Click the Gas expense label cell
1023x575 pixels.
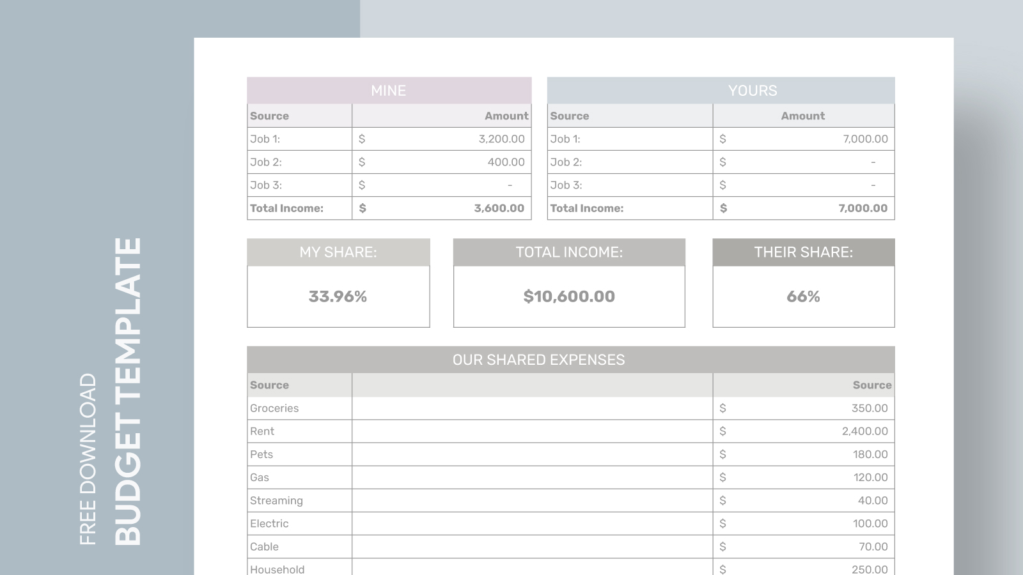(x=299, y=477)
